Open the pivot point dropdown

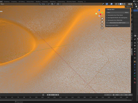(x=49, y=4)
